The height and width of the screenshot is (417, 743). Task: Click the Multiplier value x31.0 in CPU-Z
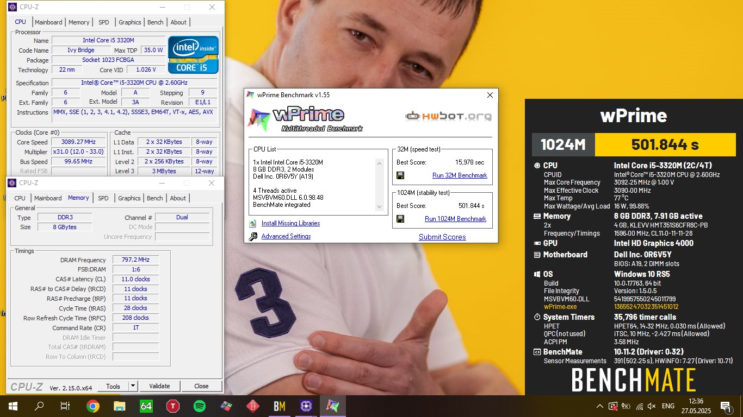(78, 151)
